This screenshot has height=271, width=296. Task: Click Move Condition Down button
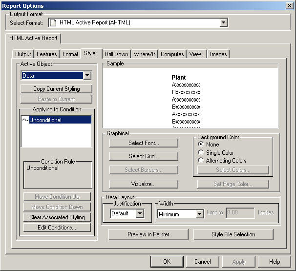click(57, 207)
